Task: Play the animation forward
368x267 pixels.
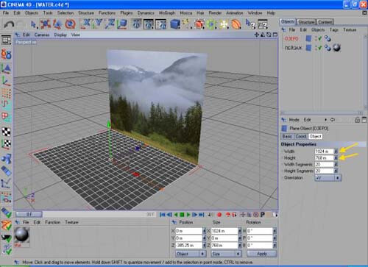Action: click(x=188, y=215)
